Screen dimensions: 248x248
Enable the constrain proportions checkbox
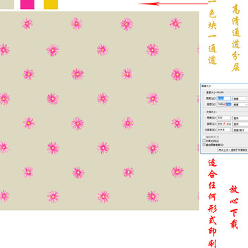pos(204,141)
